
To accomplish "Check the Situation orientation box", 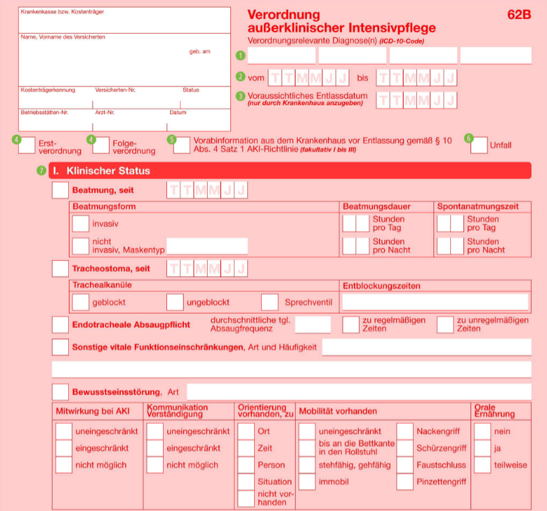I will (246, 482).
